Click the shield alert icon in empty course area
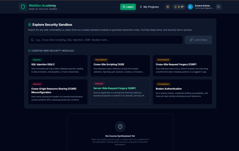The image size is (239, 151). (120, 127)
